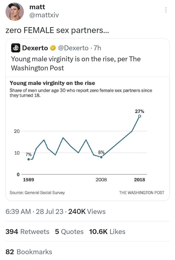Viewport: 175px width, 260px height.
Task: Open the matt display name
Action: tap(37, 7)
